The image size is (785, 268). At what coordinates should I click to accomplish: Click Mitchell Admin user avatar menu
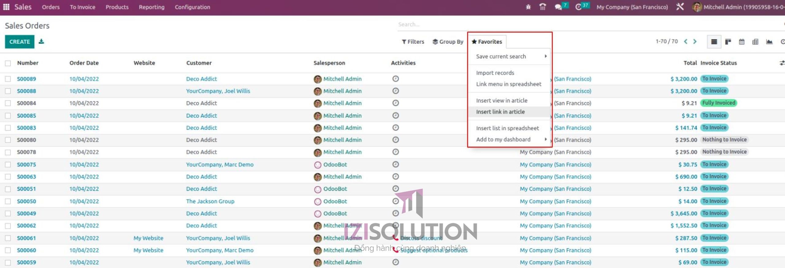(738, 7)
